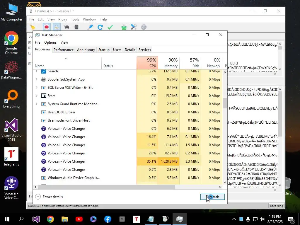Toggle the hexagon breakpoints icon in Charles
This screenshot has width=300, height=225.
click(x=76, y=27)
